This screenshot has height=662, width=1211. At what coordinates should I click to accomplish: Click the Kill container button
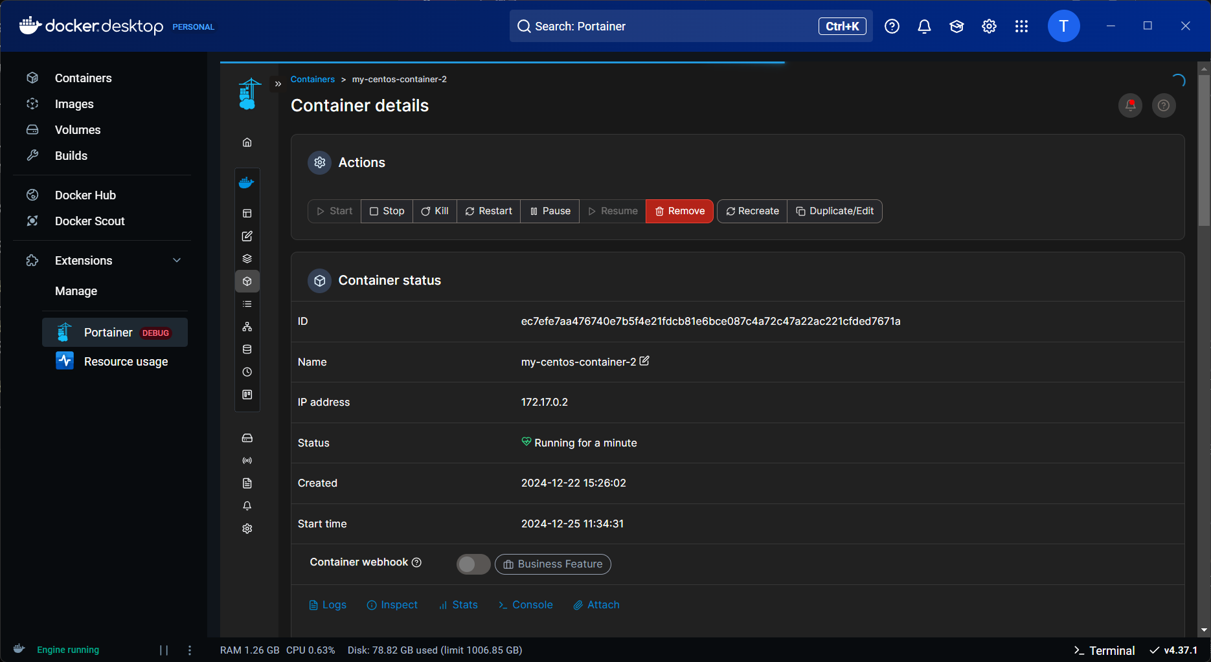[435, 212]
